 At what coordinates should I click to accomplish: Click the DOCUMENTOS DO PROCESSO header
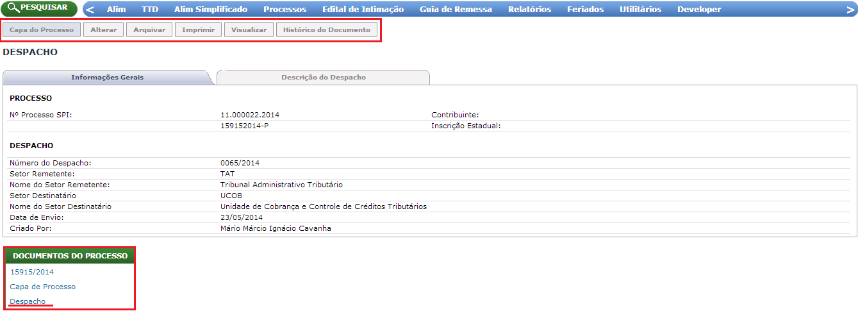click(70, 256)
